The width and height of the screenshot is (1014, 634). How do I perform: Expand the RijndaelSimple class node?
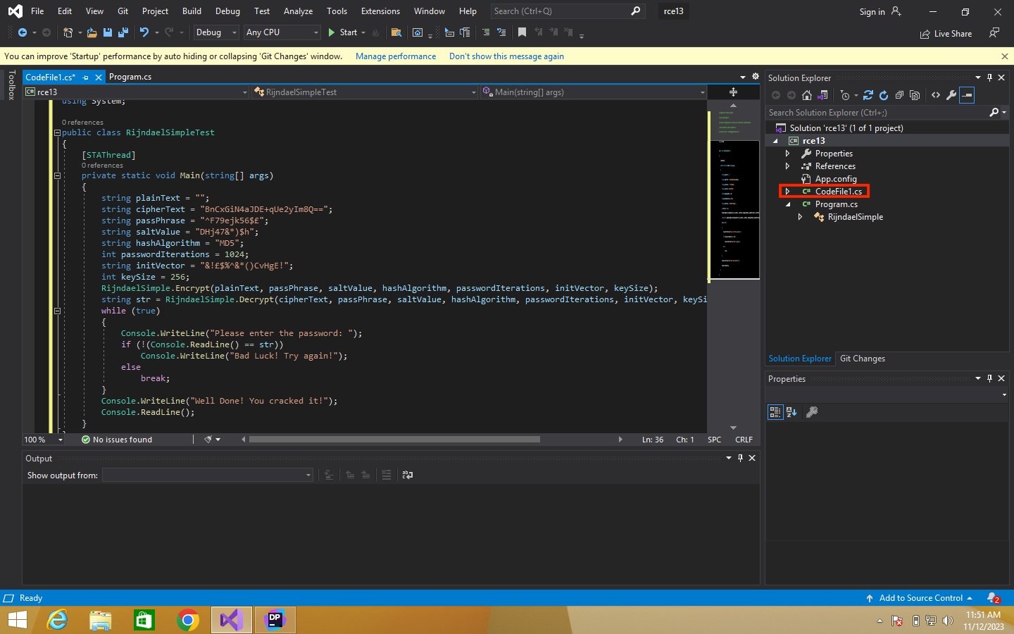click(800, 217)
